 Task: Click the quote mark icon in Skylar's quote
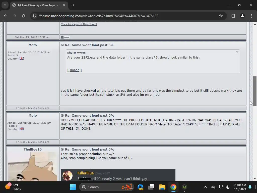pyautogui.click(x=237, y=52)
